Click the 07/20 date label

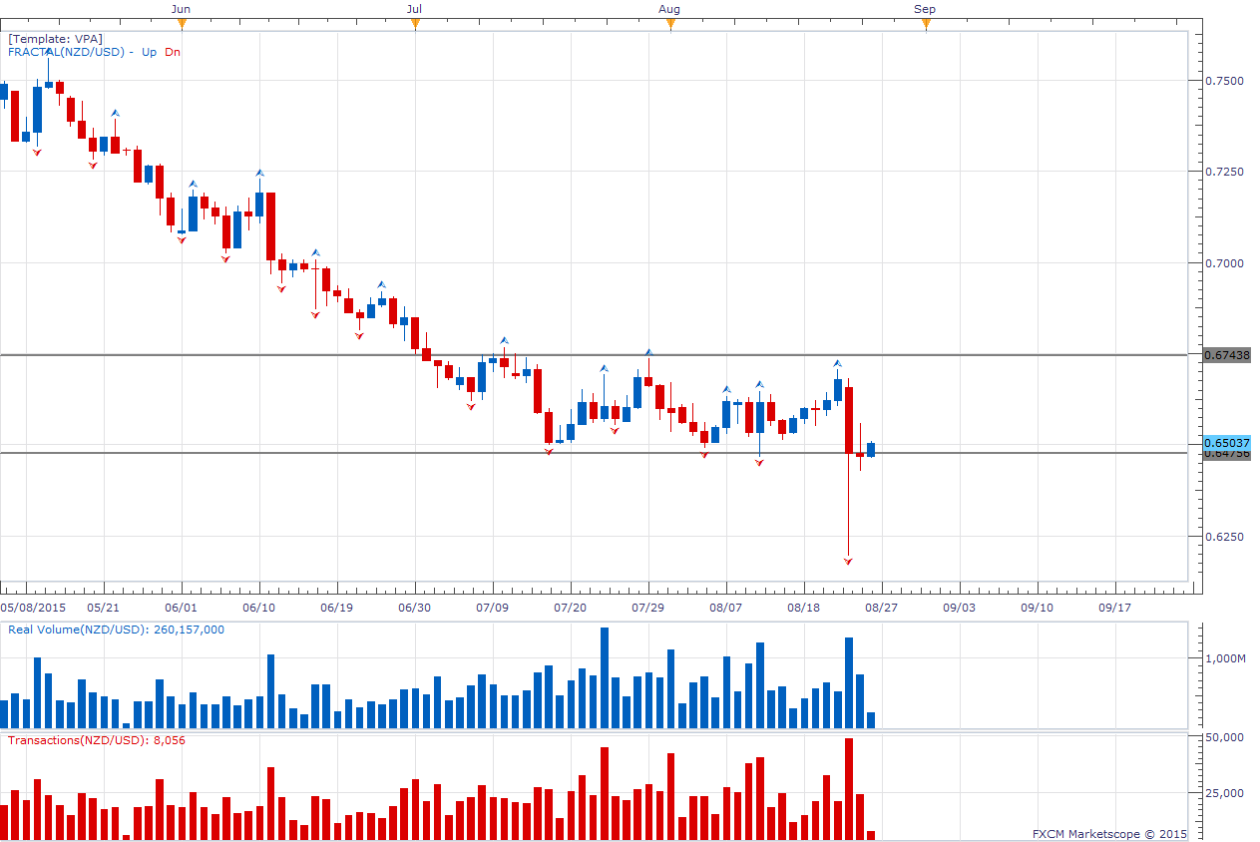pyautogui.click(x=571, y=607)
